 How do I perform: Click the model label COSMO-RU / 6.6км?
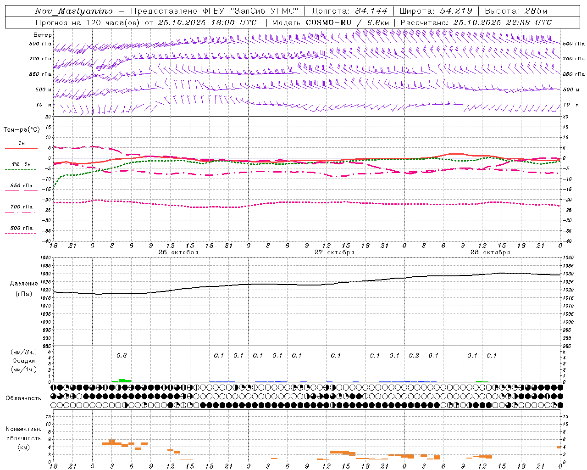pos(348,22)
